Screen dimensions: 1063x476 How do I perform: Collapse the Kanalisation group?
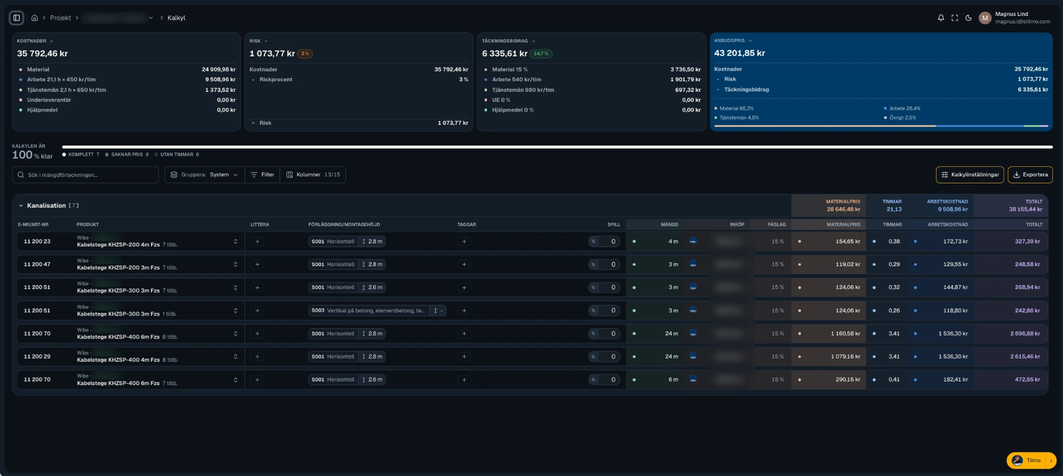[x=21, y=206]
